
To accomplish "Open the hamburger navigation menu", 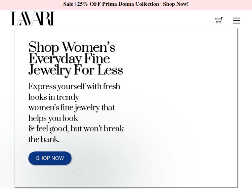I will tap(237, 20).
